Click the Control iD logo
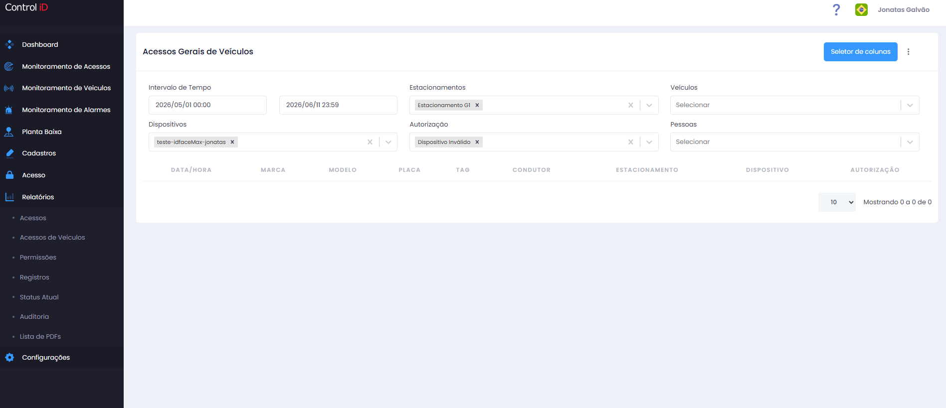The width and height of the screenshot is (946, 408). click(26, 7)
